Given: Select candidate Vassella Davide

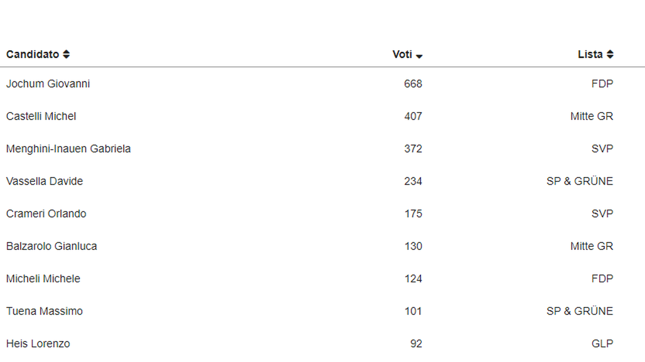Looking at the screenshot, I should tap(44, 181).
